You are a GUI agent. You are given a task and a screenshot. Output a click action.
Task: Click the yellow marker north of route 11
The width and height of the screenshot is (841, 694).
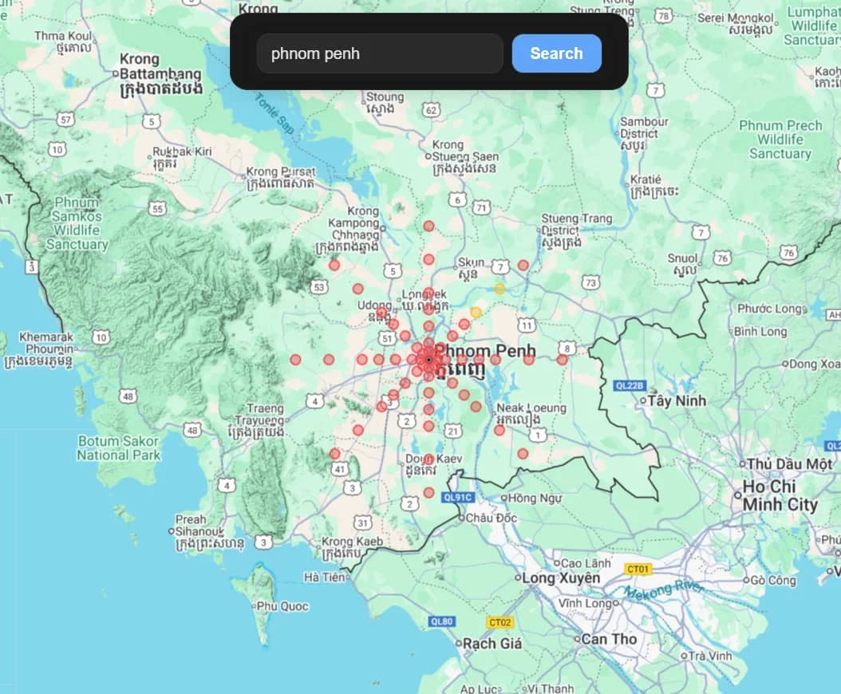(476, 312)
